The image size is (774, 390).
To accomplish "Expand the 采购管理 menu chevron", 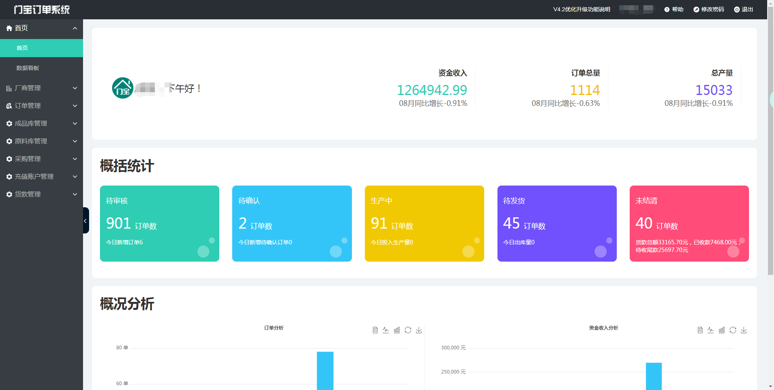I will 75,159.
